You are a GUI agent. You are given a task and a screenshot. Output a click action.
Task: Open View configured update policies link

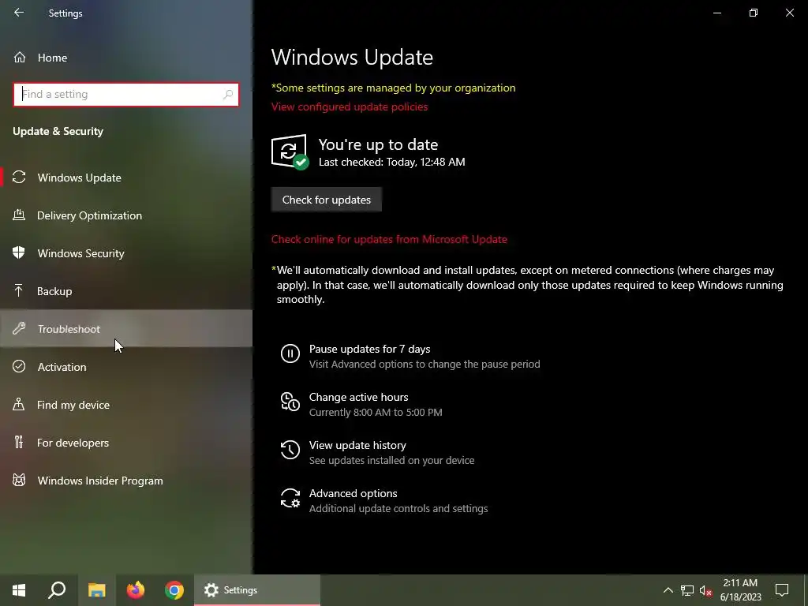click(x=350, y=107)
